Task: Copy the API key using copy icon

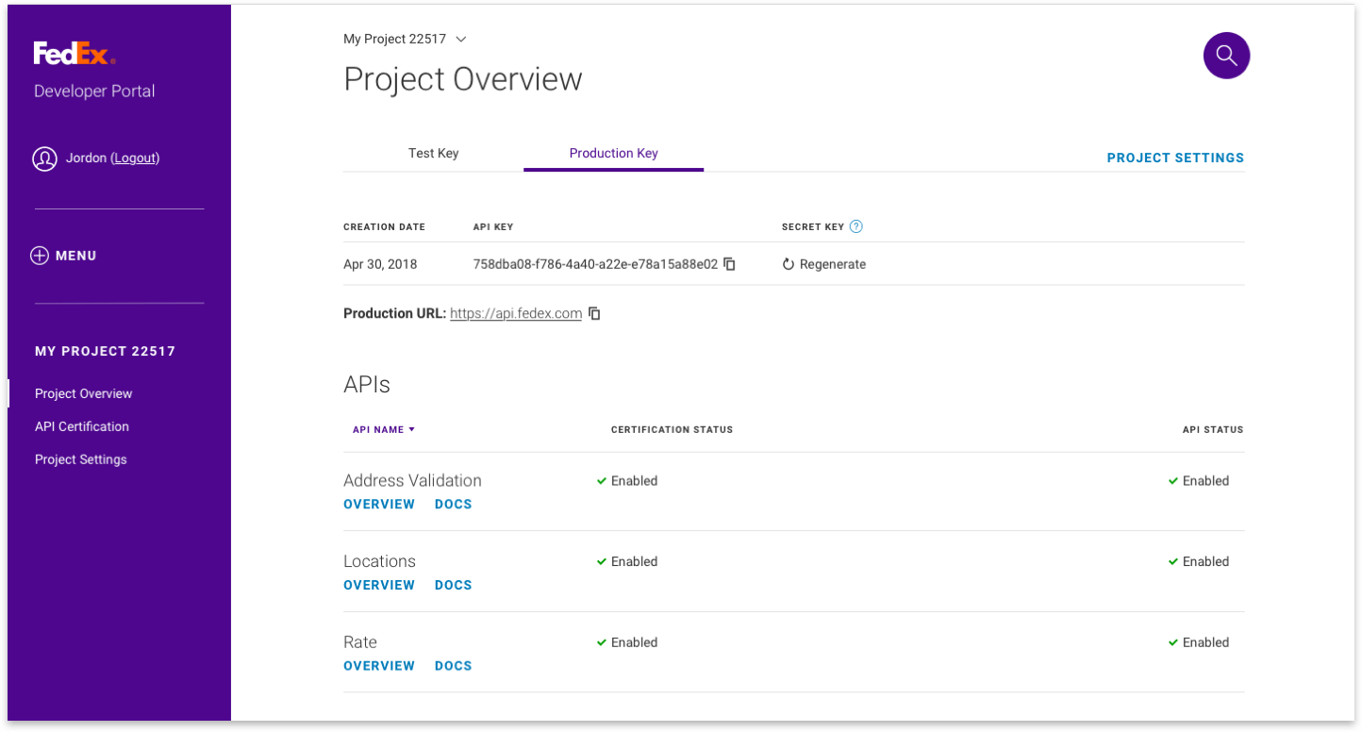Action: [x=729, y=264]
